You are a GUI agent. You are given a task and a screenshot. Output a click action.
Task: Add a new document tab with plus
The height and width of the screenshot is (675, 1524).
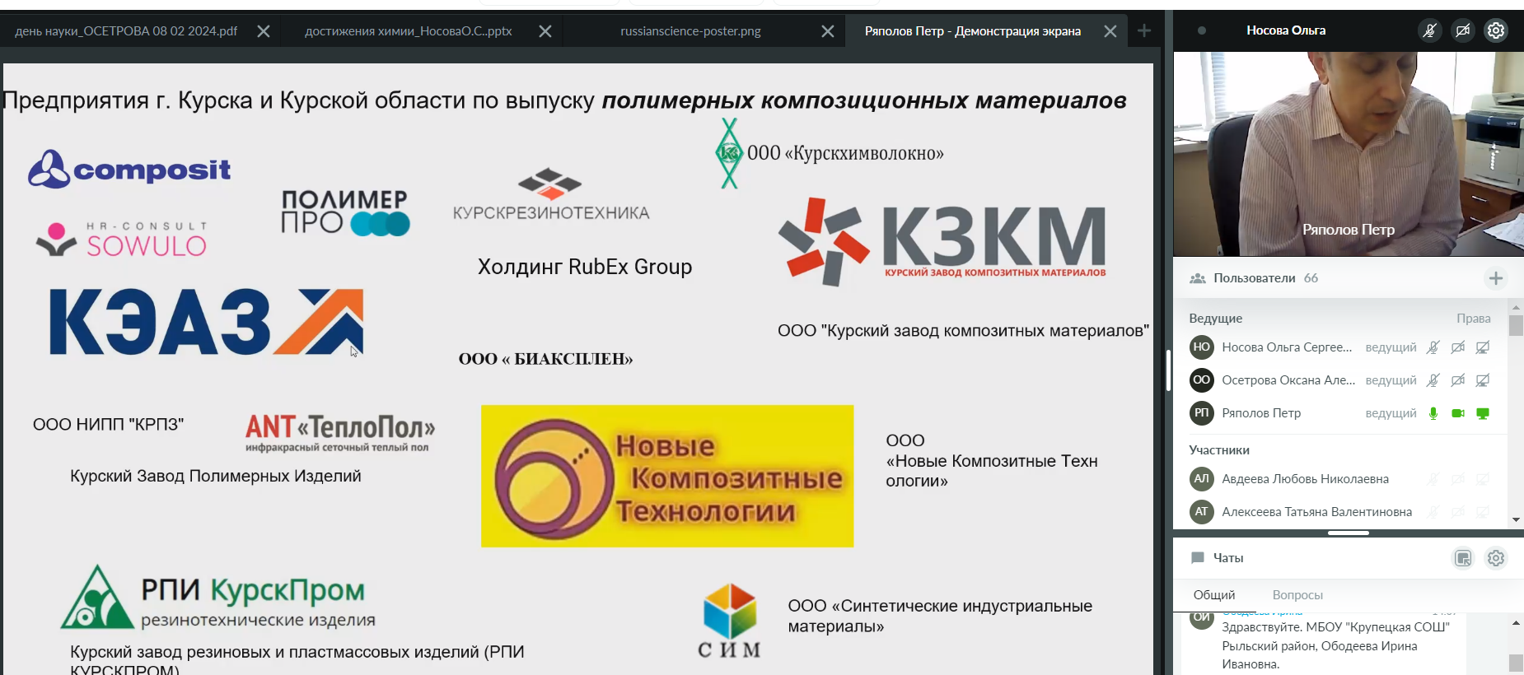point(1144,31)
